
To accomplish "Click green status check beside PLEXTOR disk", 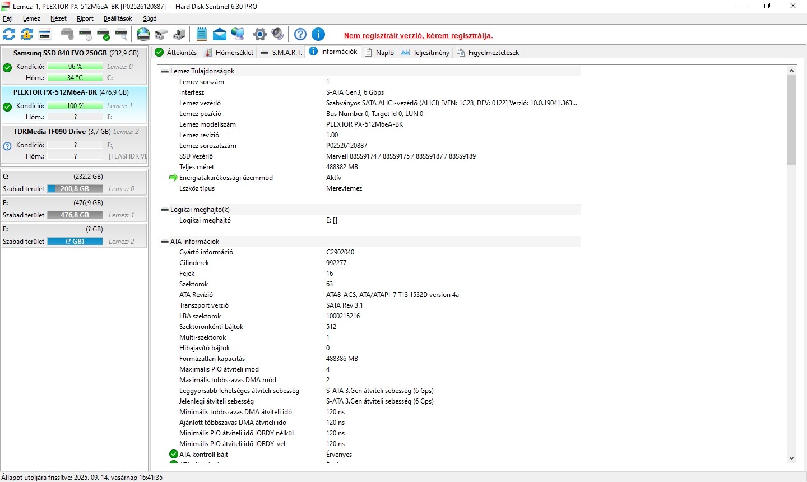I will (x=7, y=107).
